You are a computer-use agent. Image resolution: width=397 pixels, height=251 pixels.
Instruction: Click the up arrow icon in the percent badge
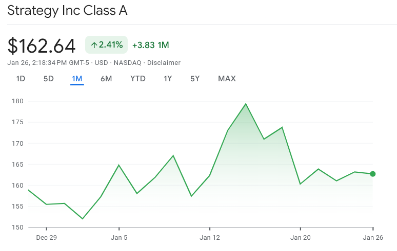[94, 45]
